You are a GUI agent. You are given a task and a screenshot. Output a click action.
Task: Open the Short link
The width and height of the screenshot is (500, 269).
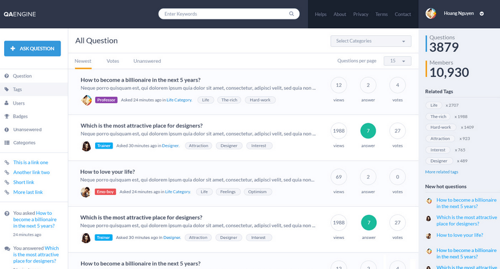23,182
